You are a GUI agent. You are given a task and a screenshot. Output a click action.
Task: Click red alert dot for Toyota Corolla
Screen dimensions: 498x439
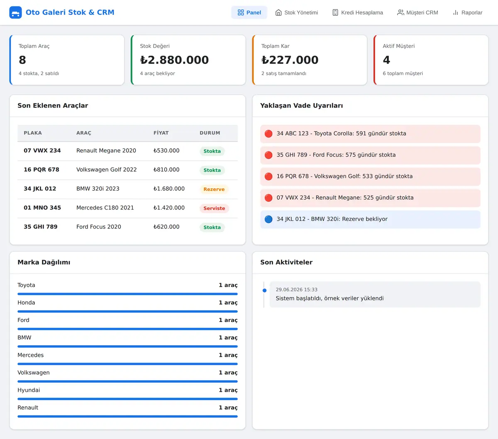[x=269, y=134]
